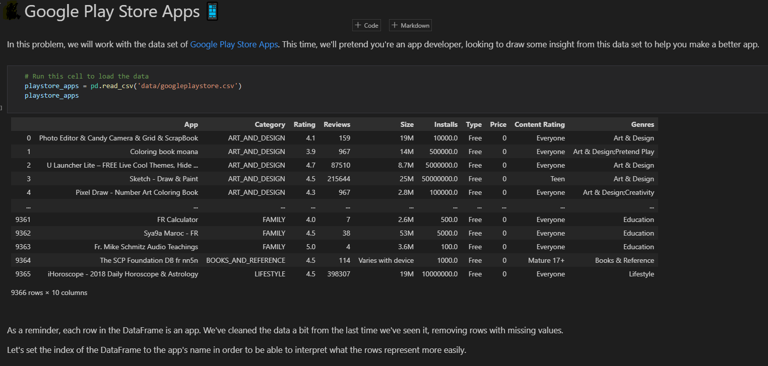The image size is (768, 366).
Task: Click the LIFESTYLE category cell
Action: pyautogui.click(x=270, y=274)
